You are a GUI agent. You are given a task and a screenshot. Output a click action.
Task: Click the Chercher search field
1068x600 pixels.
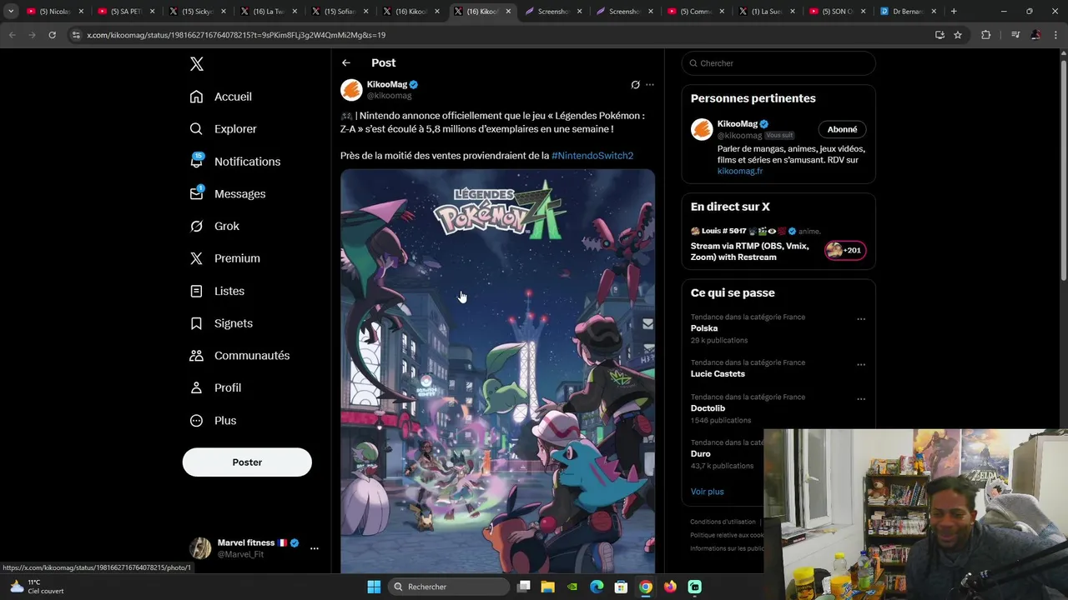[778, 63]
